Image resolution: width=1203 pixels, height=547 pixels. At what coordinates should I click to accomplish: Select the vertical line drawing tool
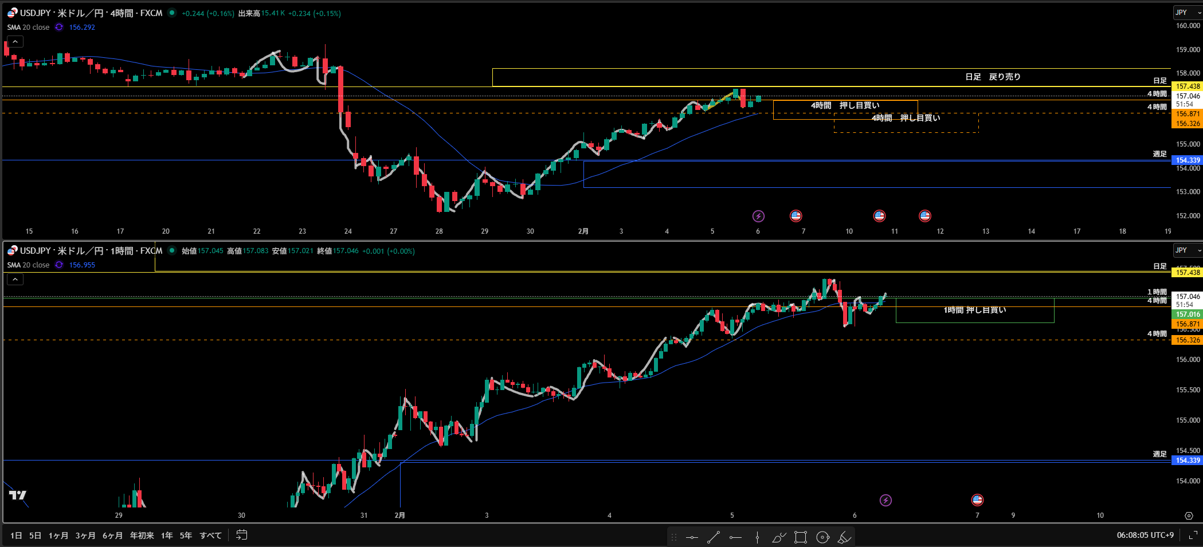coord(757,537)
